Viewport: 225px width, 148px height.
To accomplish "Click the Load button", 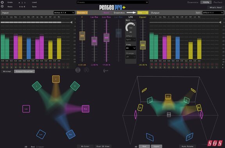I will 34,2.
